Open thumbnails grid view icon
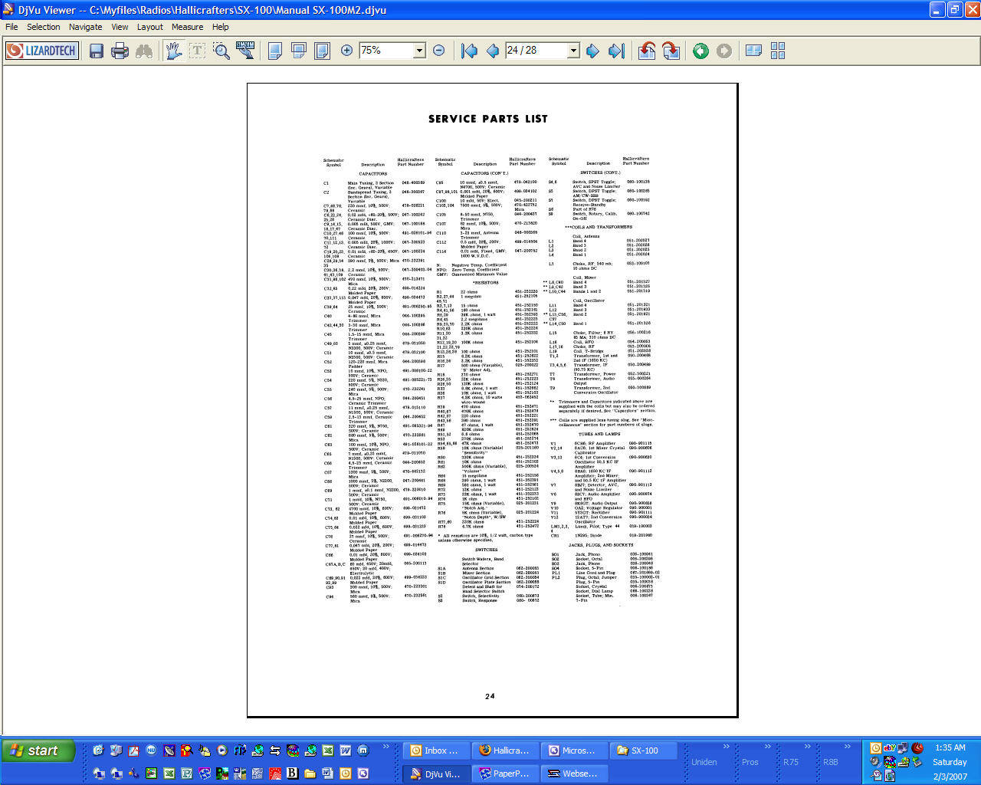Screen dimensions: 981x785 (x=778, y=51)
